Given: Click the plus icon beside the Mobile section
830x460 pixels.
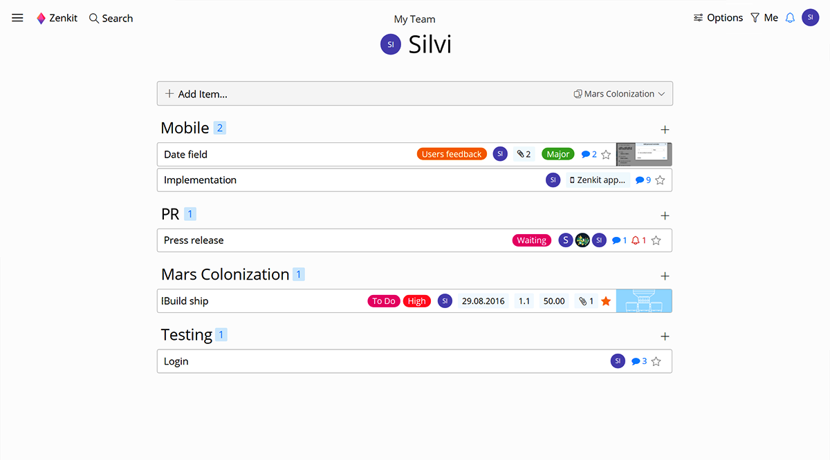Looking at the screenshot, I should [x=665, y=130].
